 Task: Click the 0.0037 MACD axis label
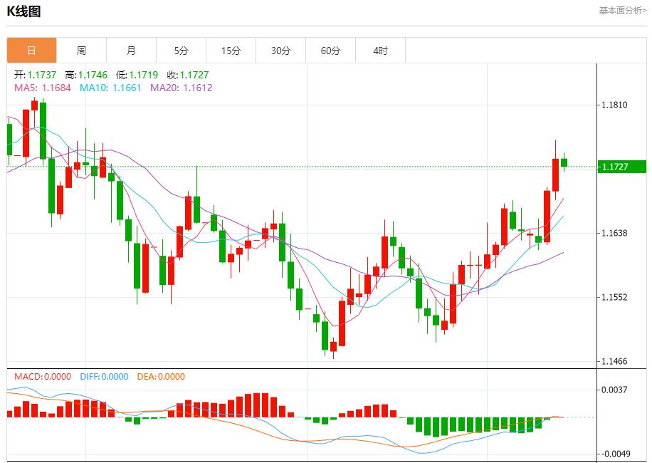click(x=614, y=390)
